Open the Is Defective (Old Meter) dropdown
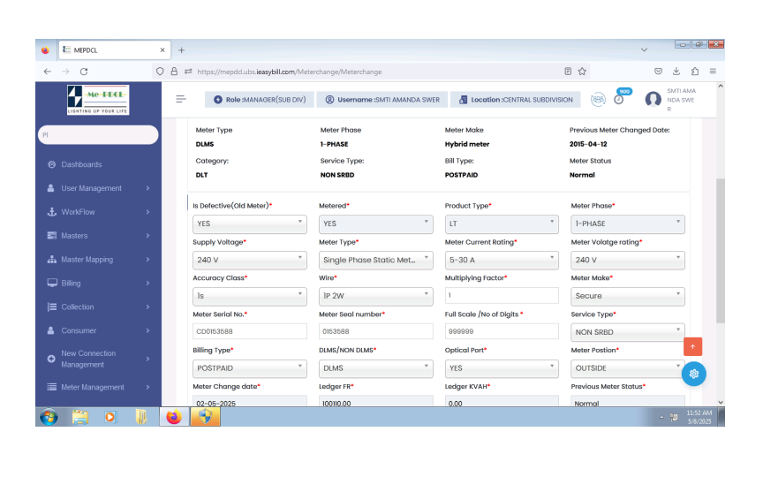 point(250,223)
